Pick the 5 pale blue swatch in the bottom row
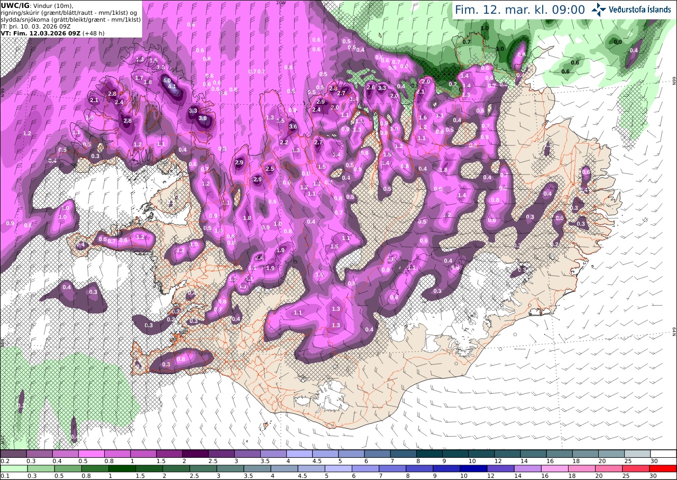This screenshot has height=480, width=677. (338, 468)
